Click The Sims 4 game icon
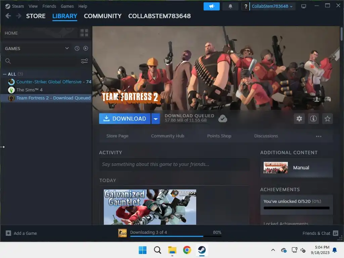This screenshot has width=344, height=258. 11,90
